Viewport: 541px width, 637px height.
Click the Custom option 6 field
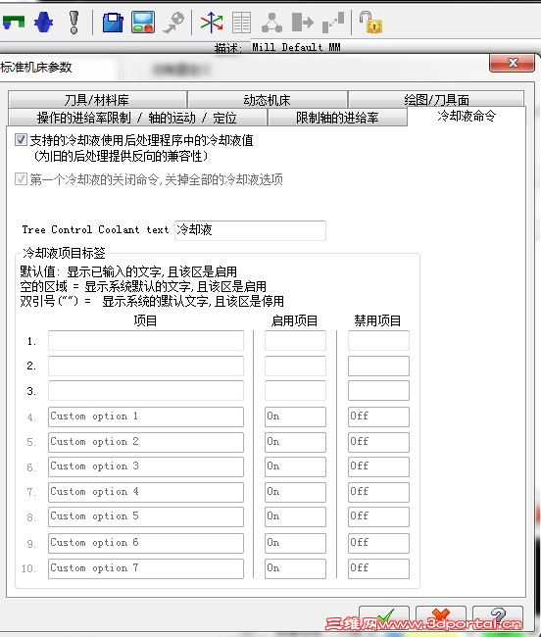[x=146, y=543]
